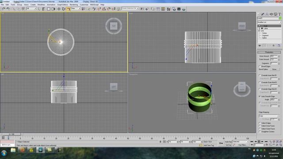The width and height of the screenshot is (283, 159).
Task: Open the File menu
Action: (x=2, y=5)
